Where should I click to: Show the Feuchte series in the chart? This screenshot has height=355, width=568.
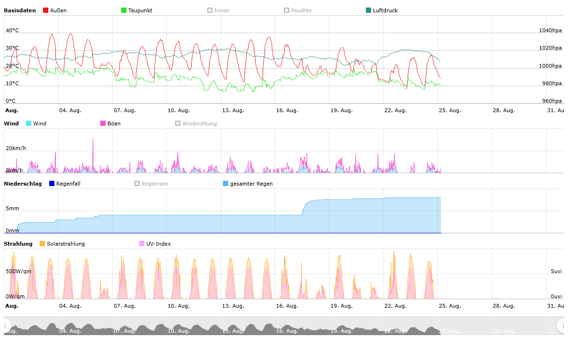pos(298,10)
